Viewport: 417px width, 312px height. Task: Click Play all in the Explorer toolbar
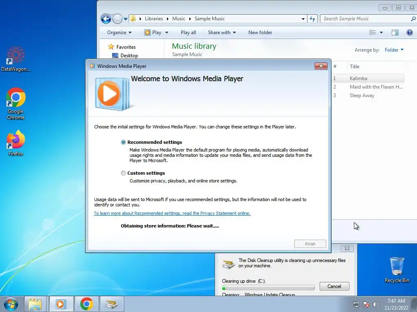tap(188, 32)
